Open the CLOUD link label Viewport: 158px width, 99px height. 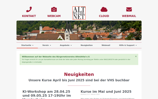[104, 16]
